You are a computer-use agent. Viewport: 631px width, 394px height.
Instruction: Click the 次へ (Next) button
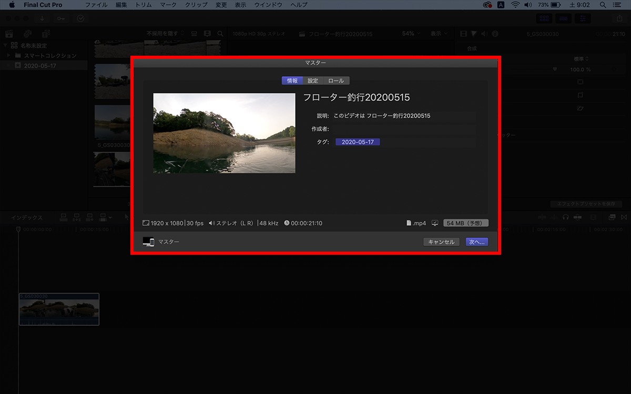[x=476, y=242]
